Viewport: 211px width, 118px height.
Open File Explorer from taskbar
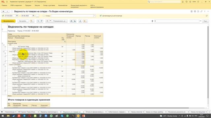pos(8,116)
